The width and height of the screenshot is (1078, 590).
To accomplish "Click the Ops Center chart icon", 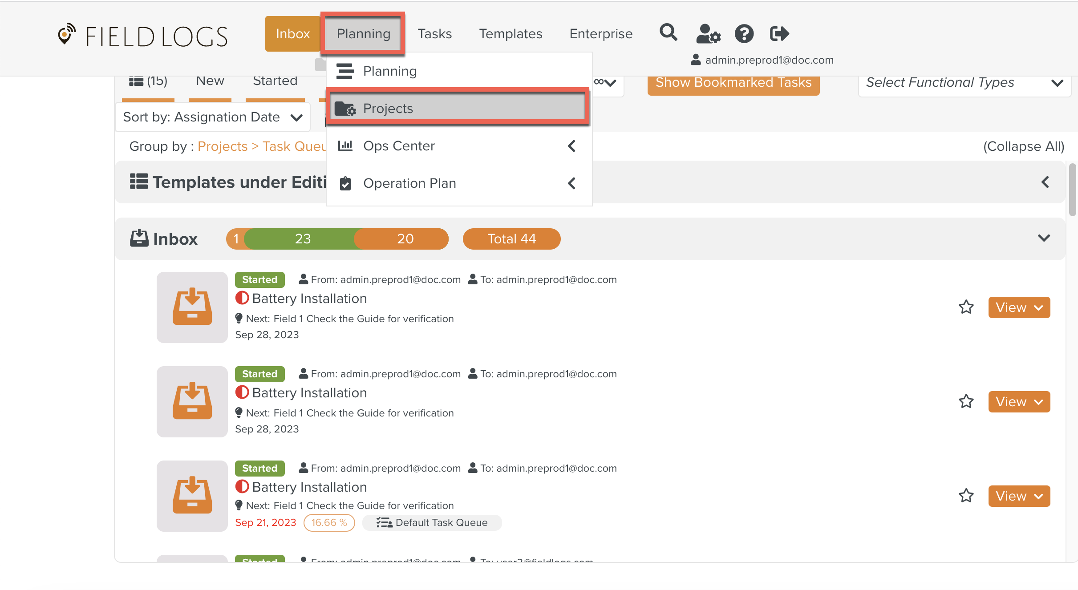I will point(345,146).
